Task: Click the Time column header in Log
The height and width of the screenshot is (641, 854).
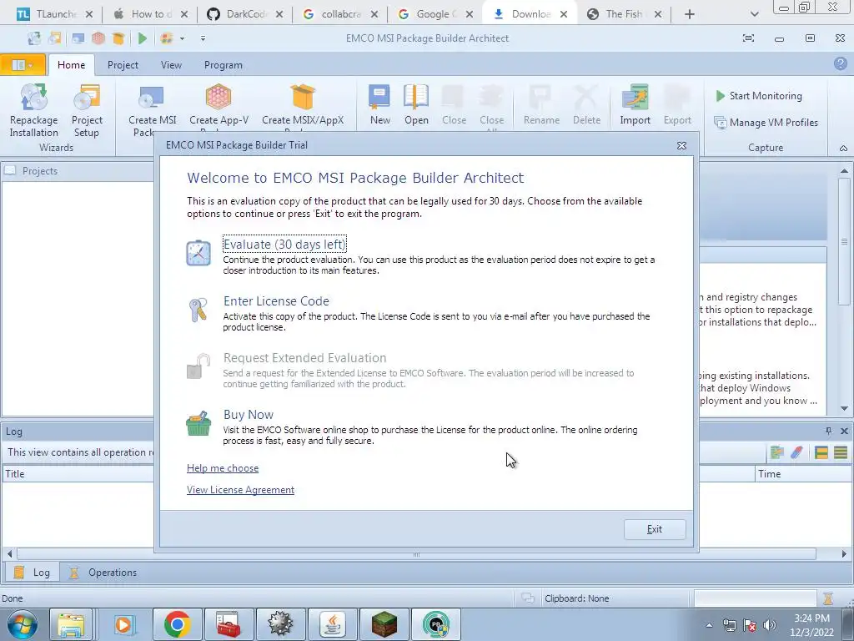Action: coord(803,474)
